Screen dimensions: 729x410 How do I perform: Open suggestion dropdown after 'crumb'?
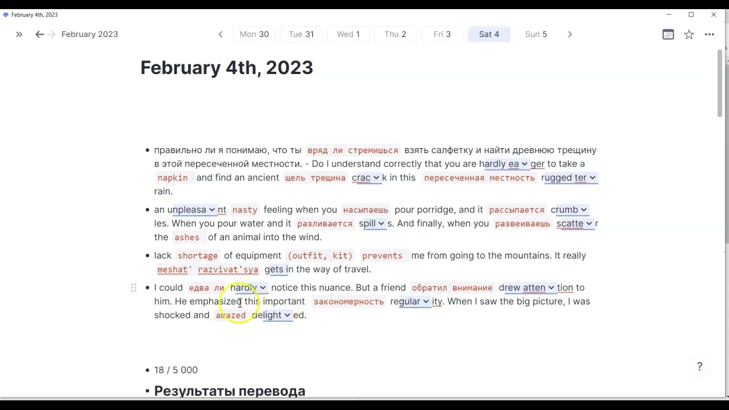click(583, 210)
